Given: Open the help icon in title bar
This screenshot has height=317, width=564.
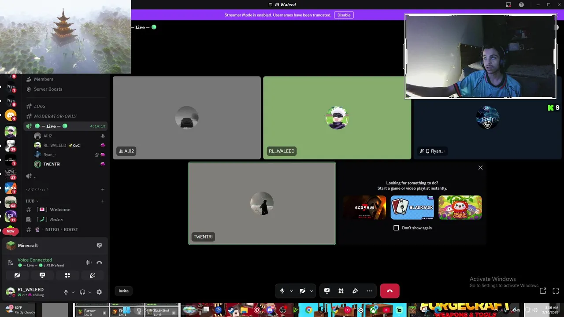Looking at the screenshot, I should 521,4.
